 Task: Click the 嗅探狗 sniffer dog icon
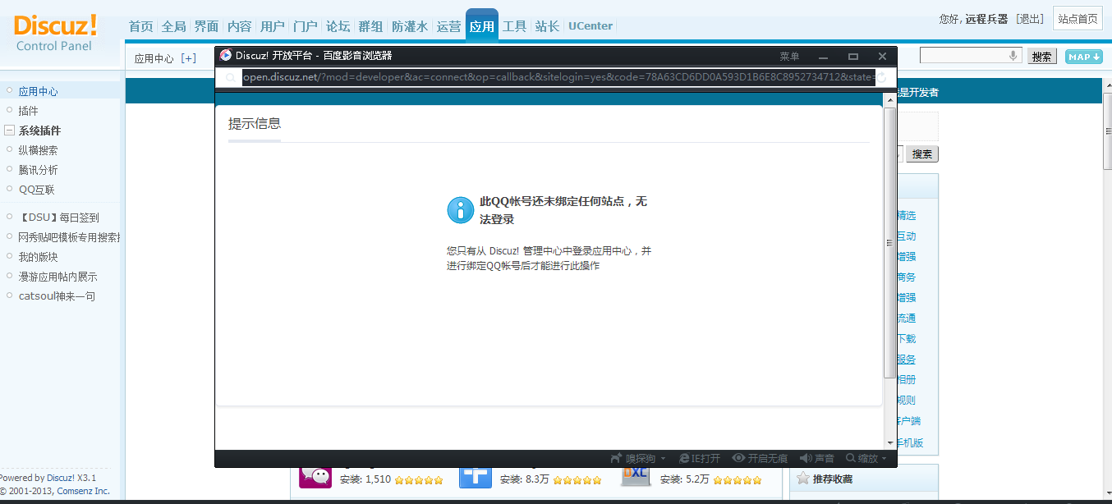tap(616, 458)
